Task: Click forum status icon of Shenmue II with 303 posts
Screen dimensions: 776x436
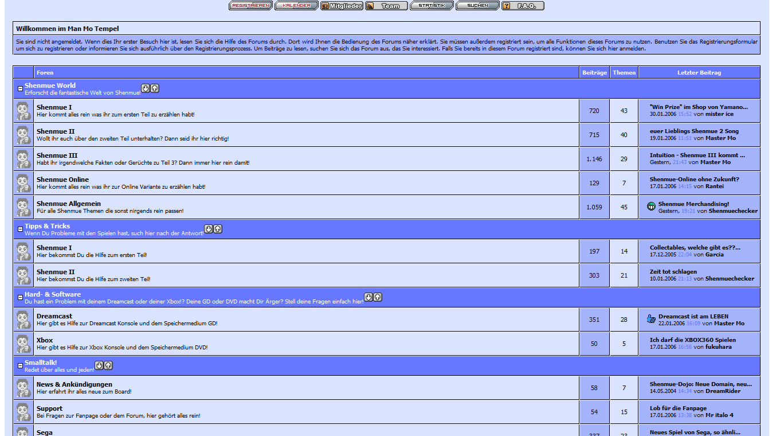Action: 23,275
